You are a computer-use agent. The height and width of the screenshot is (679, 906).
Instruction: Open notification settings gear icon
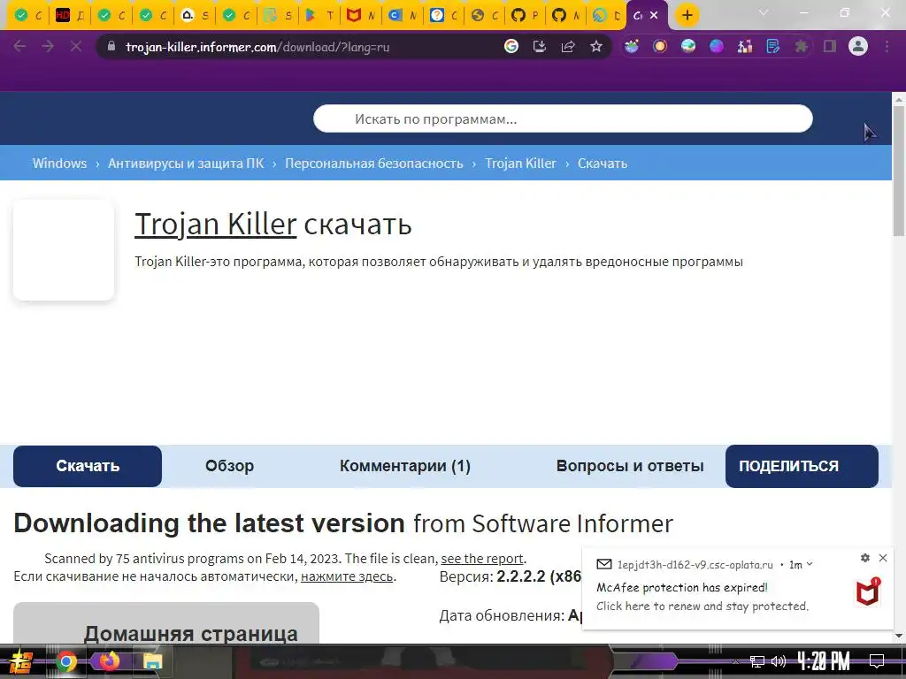(x=865, y=558)
